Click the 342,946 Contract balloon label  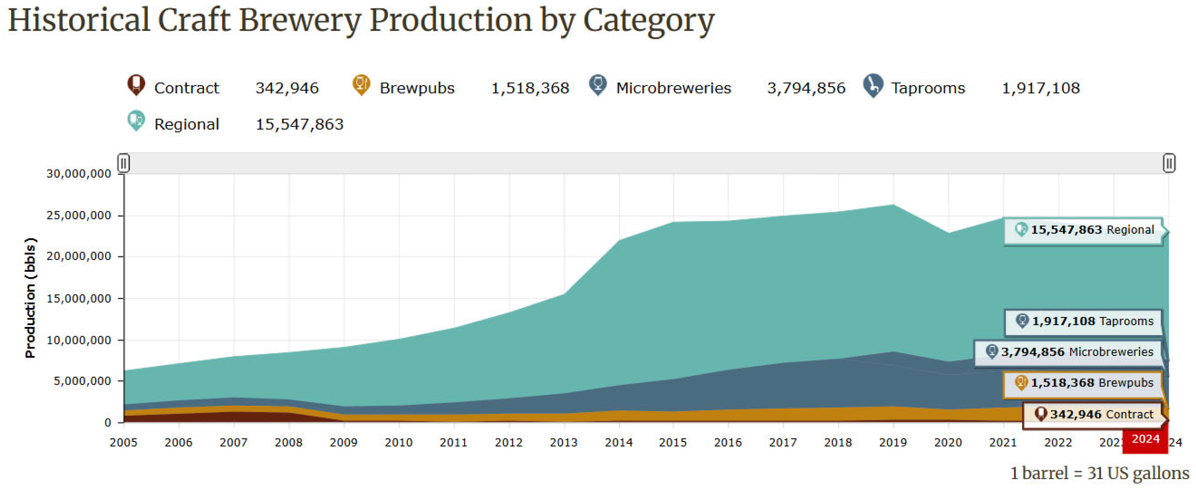pyautogui.click(x=1101, y=414)
